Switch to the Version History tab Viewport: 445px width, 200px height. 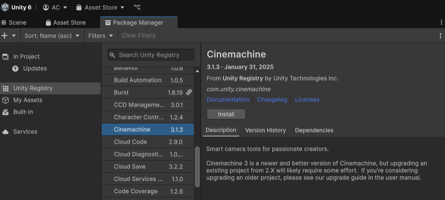pyautogui.click(x=265, y=131)
